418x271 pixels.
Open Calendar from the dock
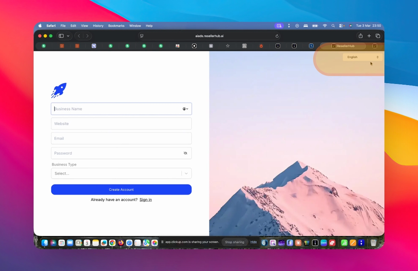87,243
